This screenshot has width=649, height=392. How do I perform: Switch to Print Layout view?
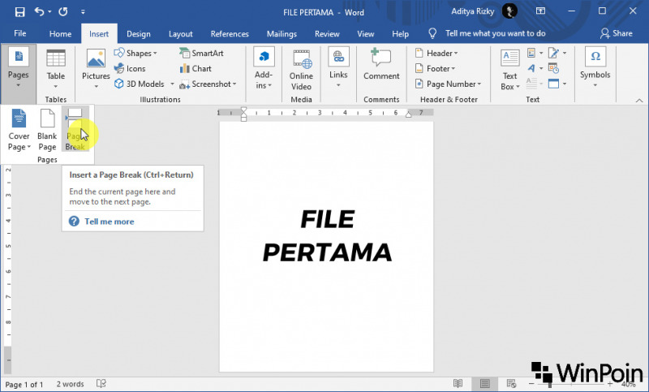click(x=484, y=384)
